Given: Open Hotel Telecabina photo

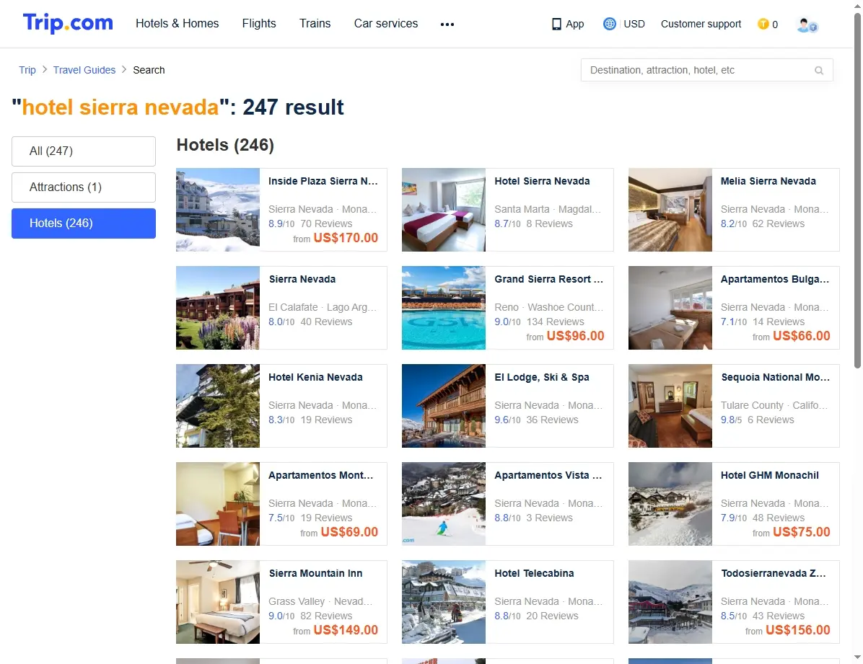Looking at the screenshot, I should (x=444, y=602).
